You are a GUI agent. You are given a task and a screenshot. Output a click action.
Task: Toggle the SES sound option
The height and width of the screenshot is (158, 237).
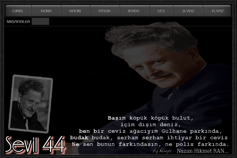click(161, 11)
